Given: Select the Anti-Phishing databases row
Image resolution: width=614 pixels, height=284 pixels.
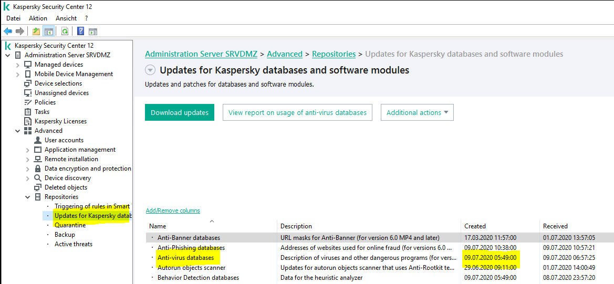Looking at the screenshot, I should click(x=380, y=248).
